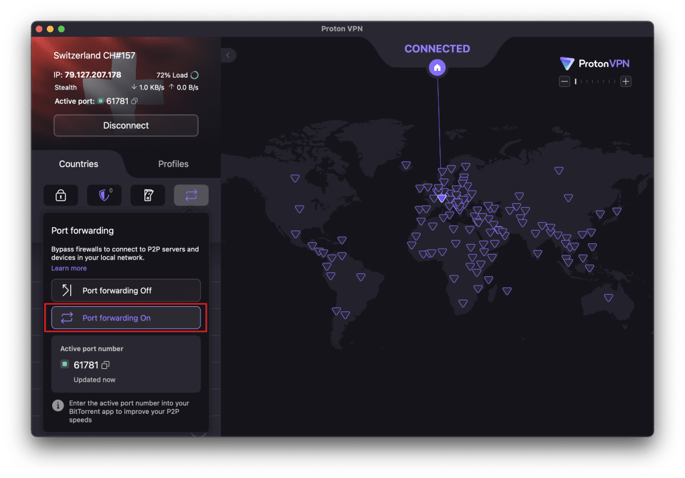Switch to the Profiles tab
The width and height of the screenshot is (685, 478).
click(173, 164)
